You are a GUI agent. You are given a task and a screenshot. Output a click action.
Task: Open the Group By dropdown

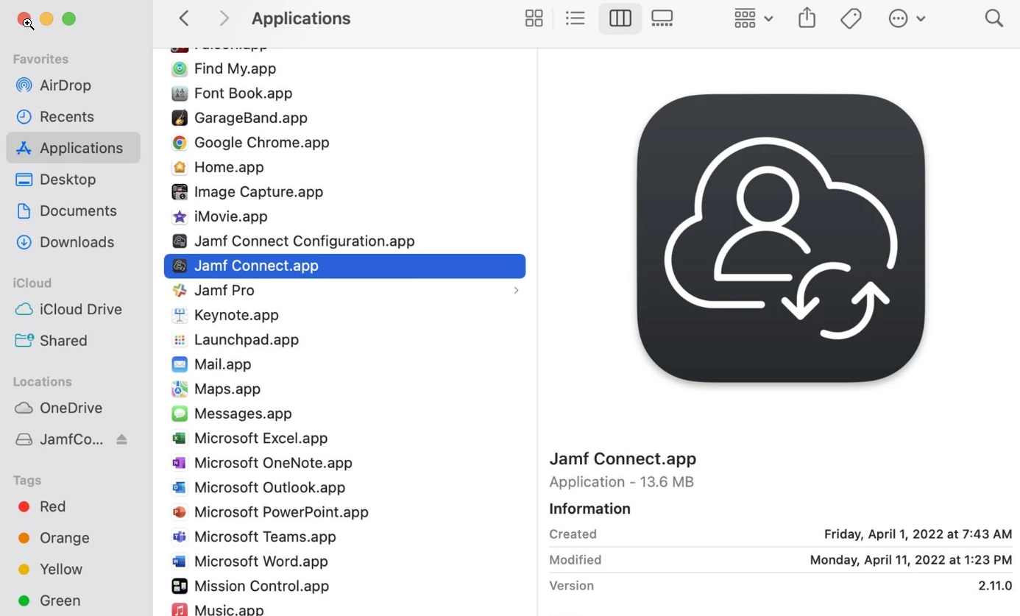point(753,18)
